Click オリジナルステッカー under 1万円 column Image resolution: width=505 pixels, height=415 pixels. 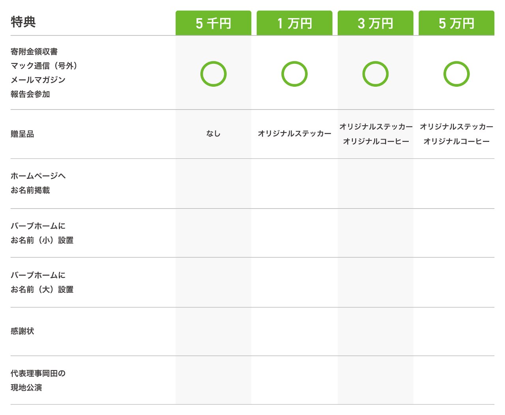(x=294, y=134)
